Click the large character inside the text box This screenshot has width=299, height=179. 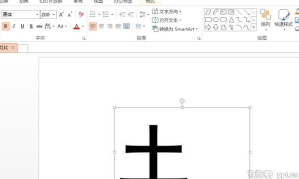pyautogui.click(x=154, y=151)
